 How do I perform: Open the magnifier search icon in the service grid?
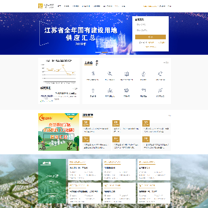tap(110, 73)
